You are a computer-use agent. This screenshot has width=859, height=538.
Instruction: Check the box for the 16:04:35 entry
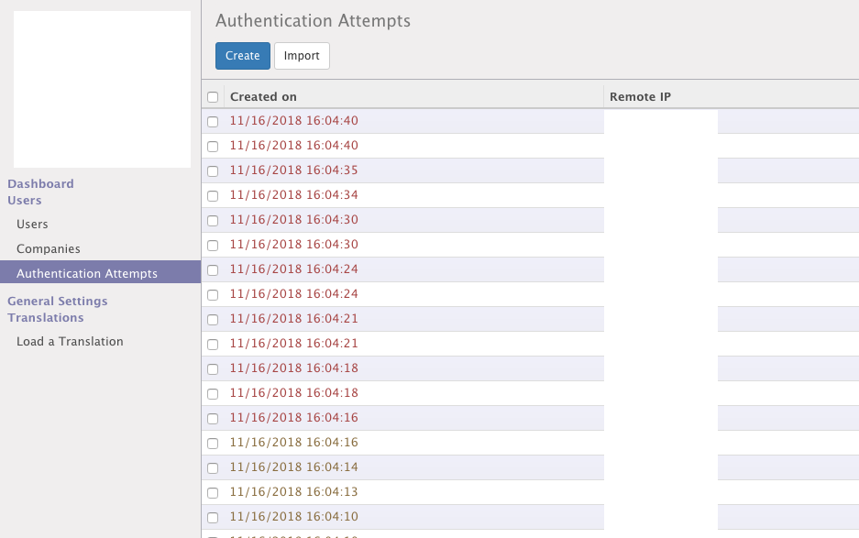click(x=213, y=171)
